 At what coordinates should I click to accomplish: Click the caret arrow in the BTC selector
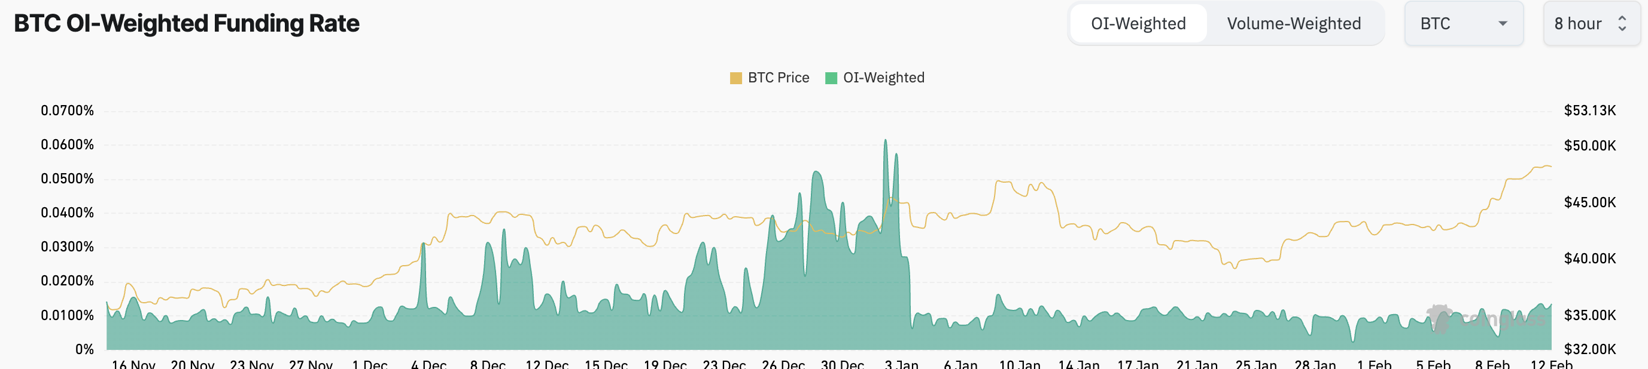click(1502, 24)
